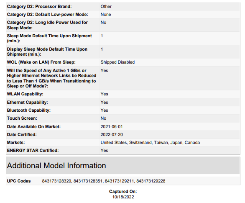Click UPC code 843173128320
This screenshot has width=245, height=203.
click(56, 181)
